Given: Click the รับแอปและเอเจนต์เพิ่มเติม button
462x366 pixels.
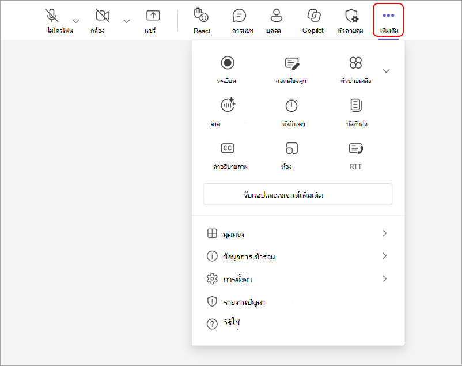Looking at the screenshot, I should point(298,194).
